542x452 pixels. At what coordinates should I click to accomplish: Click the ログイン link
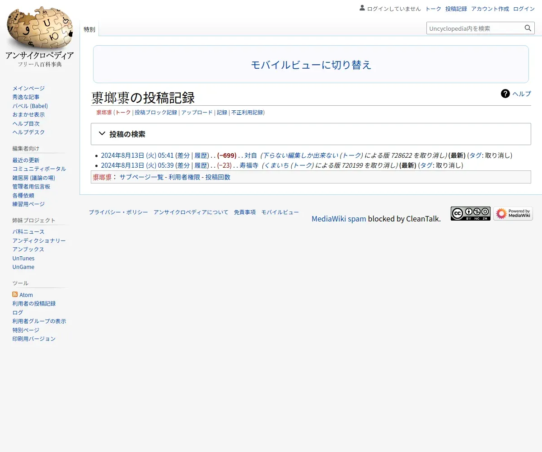point(524,9)
